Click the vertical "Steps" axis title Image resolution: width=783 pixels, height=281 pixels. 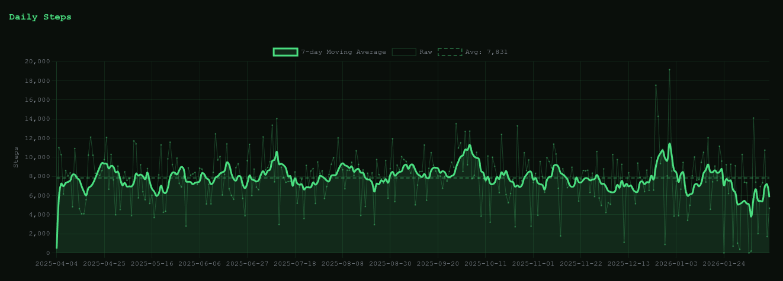click(x=17, y=157)
